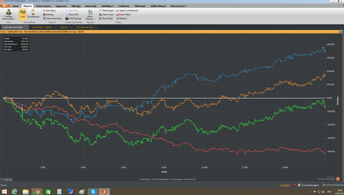Select the Overall report tab
Screen dimensions: 344x195
tap(64, 27)
